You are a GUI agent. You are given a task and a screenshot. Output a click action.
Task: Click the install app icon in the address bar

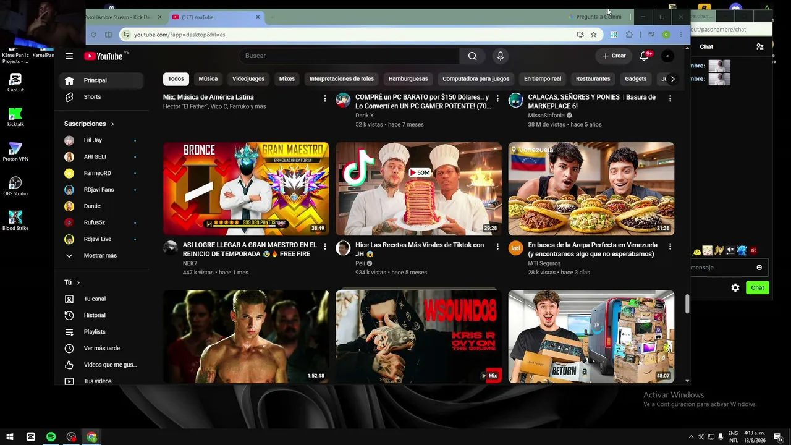580,35
